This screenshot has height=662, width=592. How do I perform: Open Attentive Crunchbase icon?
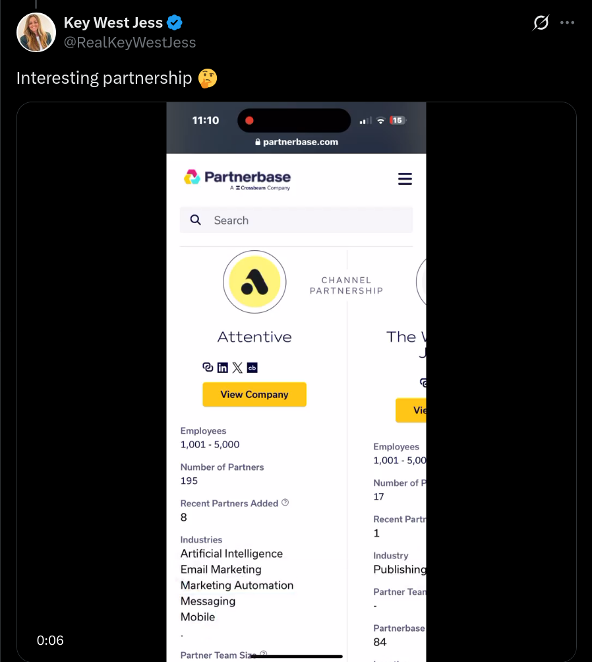(x=252, y=368)
